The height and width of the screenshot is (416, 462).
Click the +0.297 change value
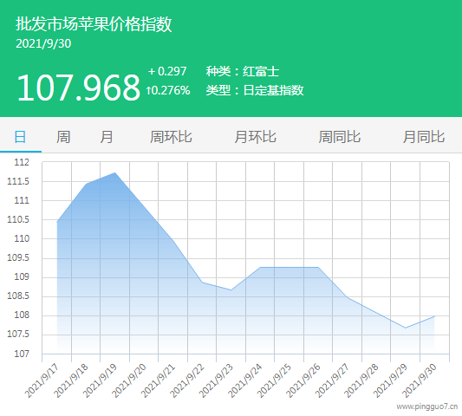[x=167, y=71]
